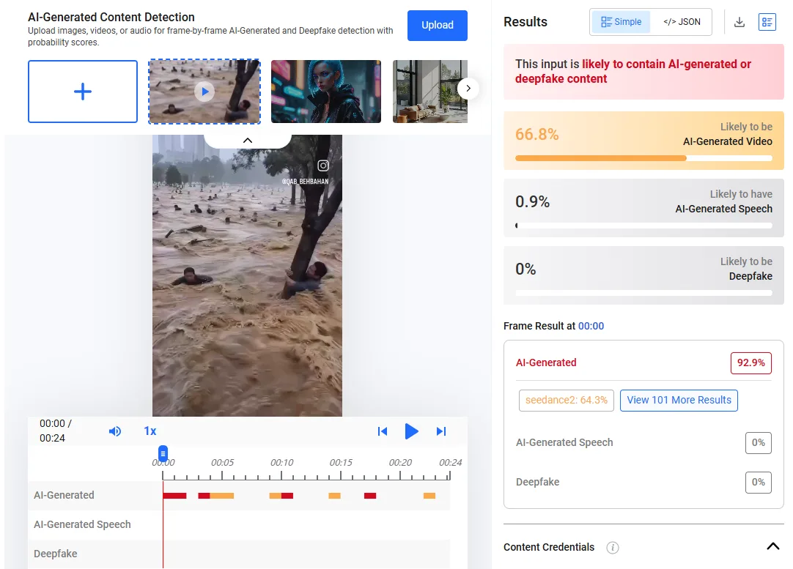The image size is (793, 569).
Task: Click the timeline playhead handle
Action: [163, 453]
